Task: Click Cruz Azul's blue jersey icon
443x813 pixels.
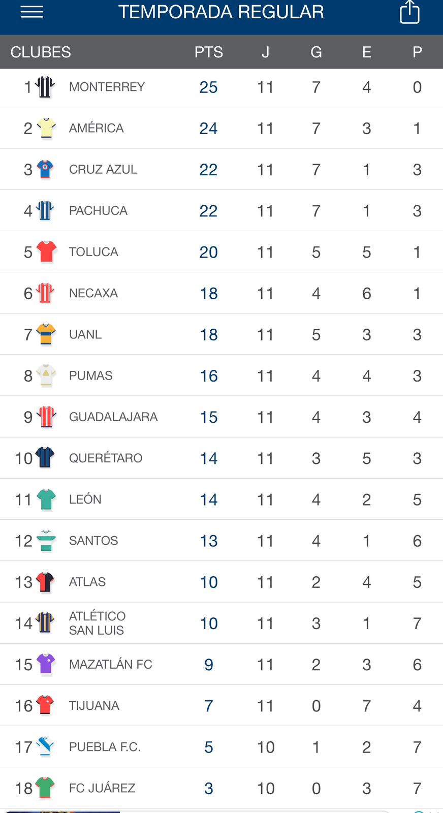Action: pyautogui.click(x=46, y=169)
